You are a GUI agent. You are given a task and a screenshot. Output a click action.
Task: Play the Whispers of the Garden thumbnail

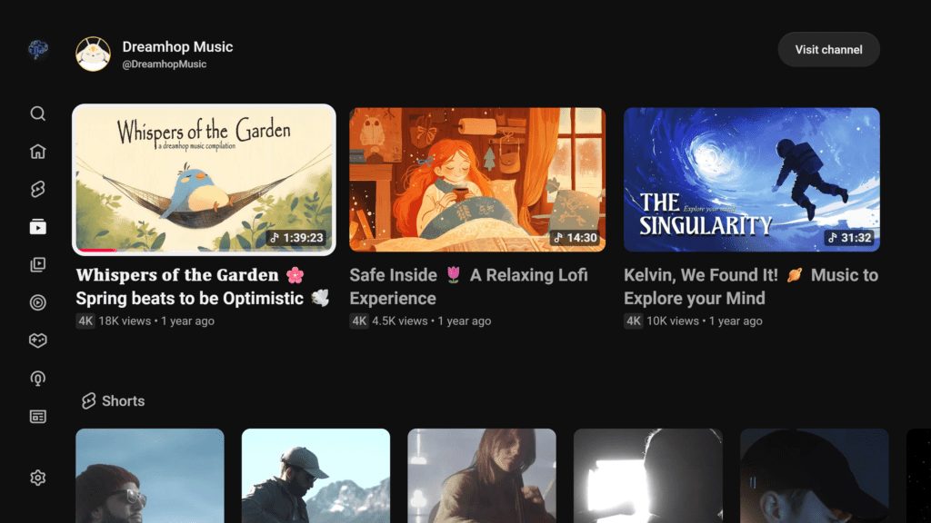[204, 180]
